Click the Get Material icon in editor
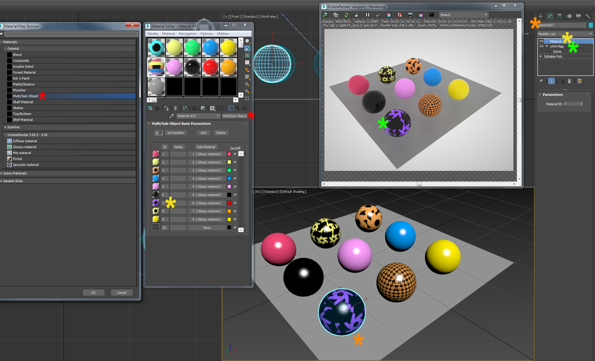This screenshot has height=361, width=595. click(x=150, y=108)
